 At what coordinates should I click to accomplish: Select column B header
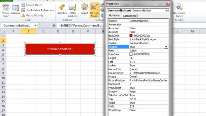(28, 31)
